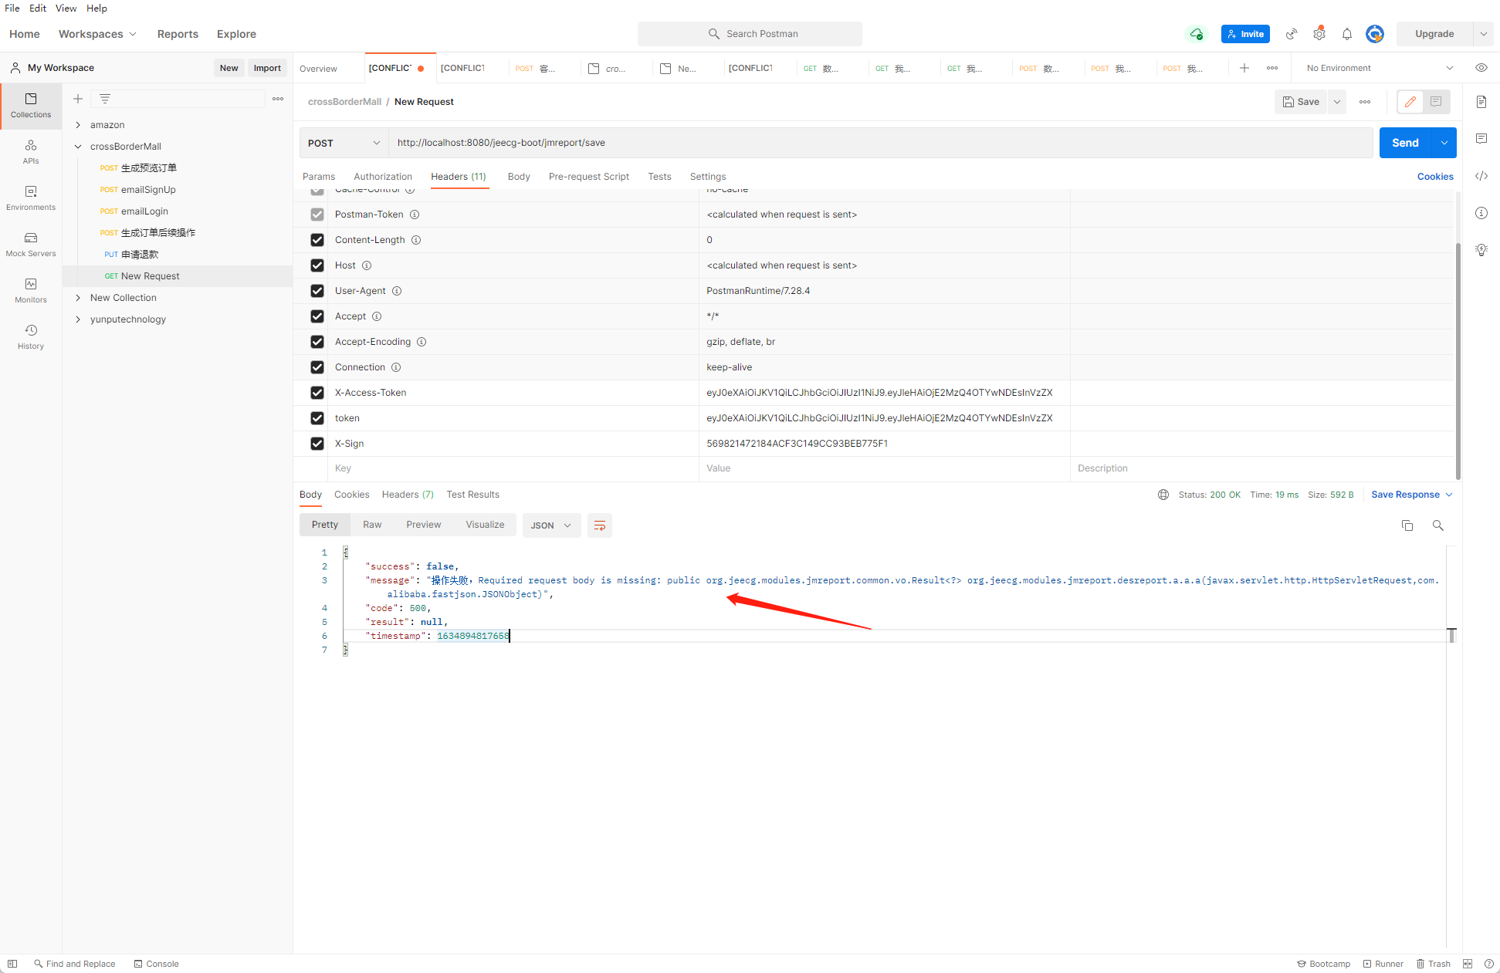Open the code snippet icon

click(x=1481, y=176)
